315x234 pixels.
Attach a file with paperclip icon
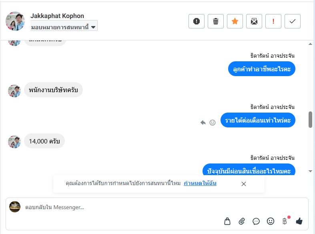tap(242, 221)
